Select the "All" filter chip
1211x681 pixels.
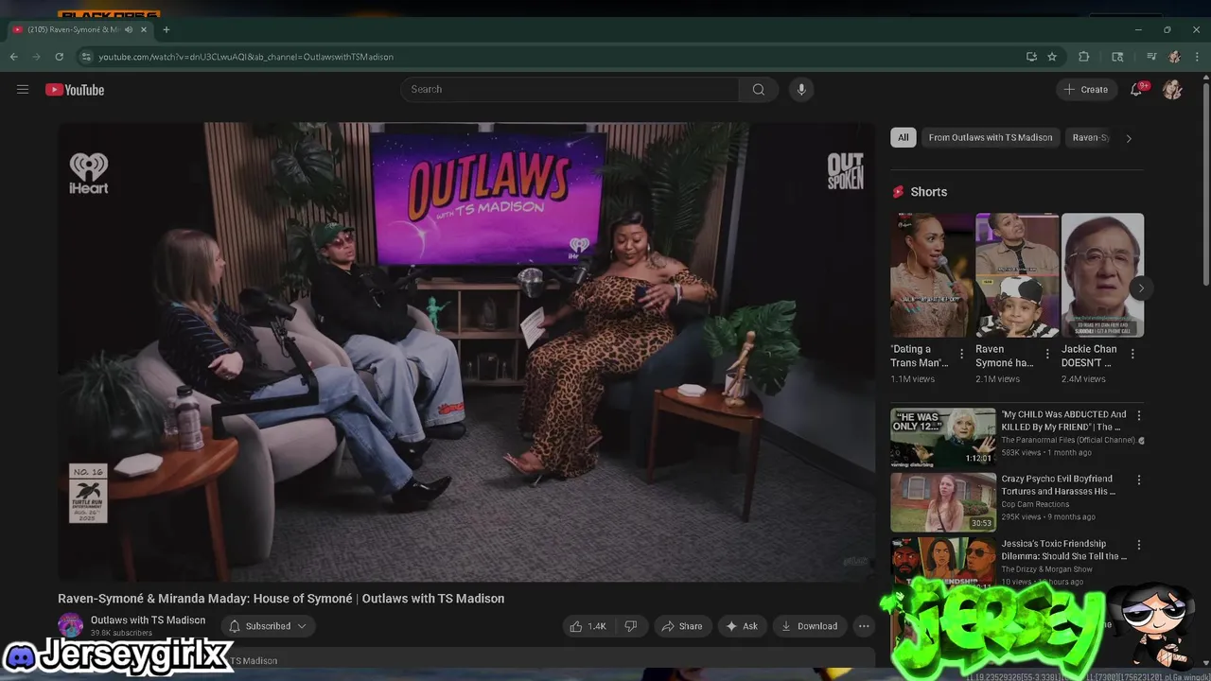coord(904,137)
